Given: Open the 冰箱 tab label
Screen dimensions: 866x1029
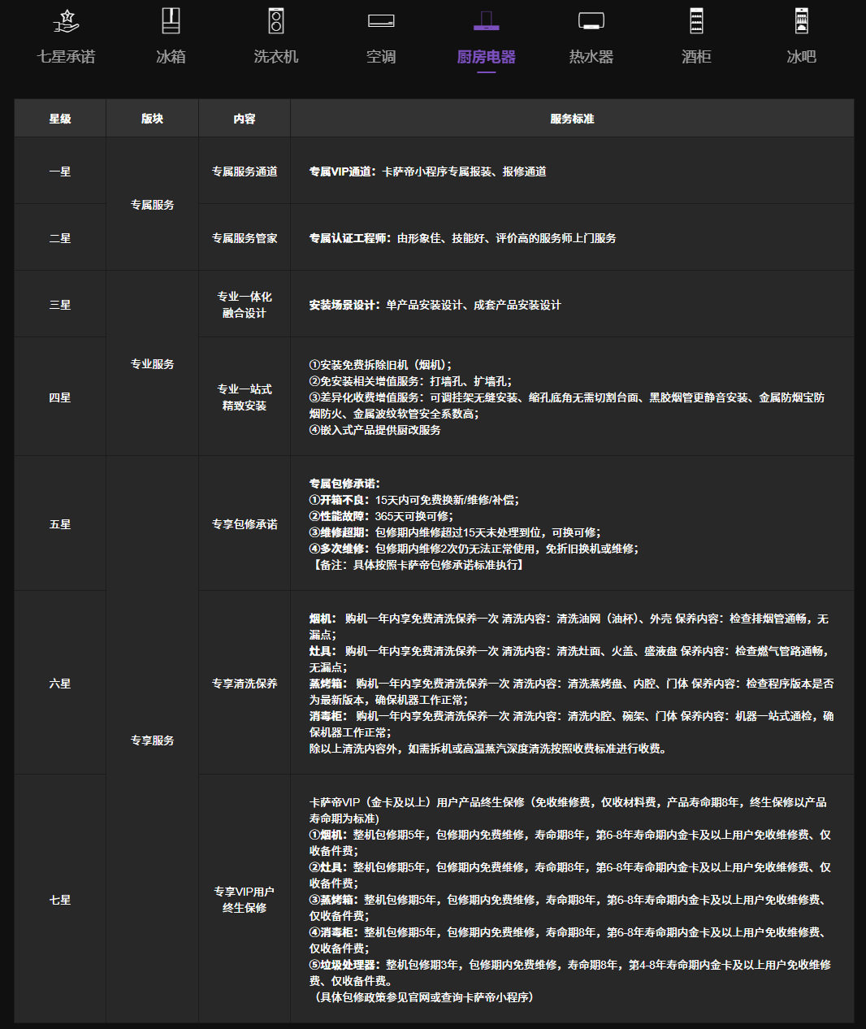Looking at the screenshot, I should 171,57.
